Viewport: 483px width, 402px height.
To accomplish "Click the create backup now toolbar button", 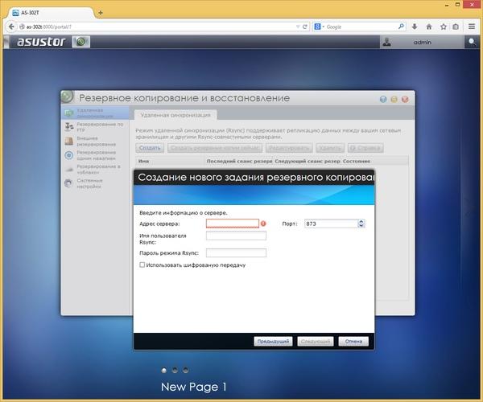I will point(215,148).
